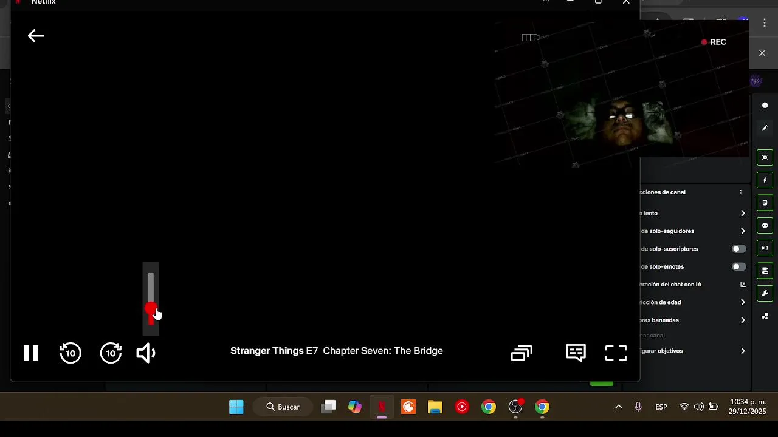Open File Explorer from the taskbar

[x=435, y=407]
